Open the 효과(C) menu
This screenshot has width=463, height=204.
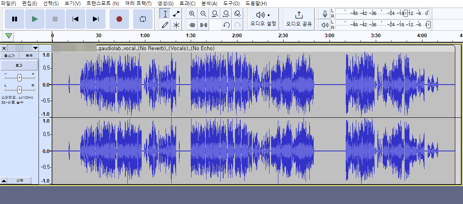click(x=187, y=4)
